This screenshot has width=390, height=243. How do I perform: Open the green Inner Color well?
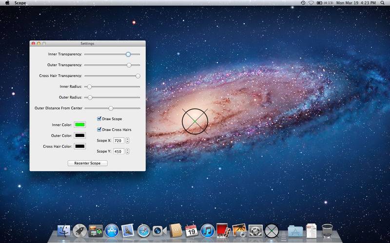79,125
